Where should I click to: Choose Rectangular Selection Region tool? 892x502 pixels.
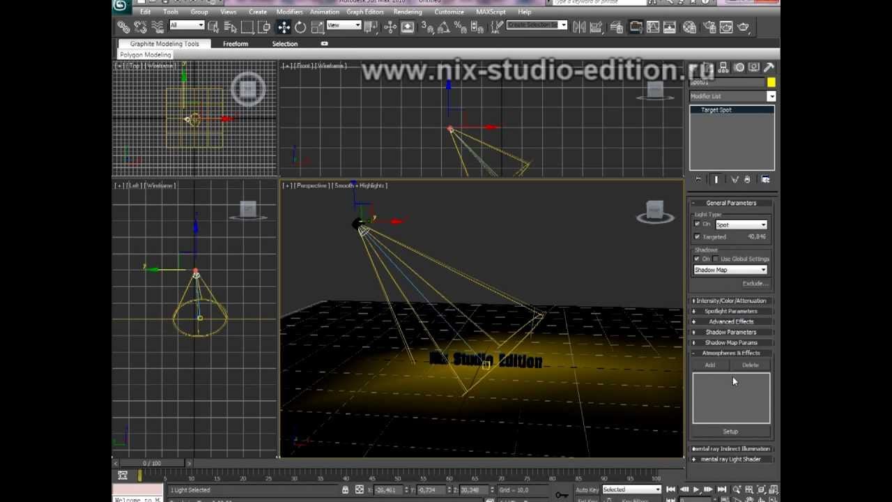pyautogui.click(x=247, y=27)
